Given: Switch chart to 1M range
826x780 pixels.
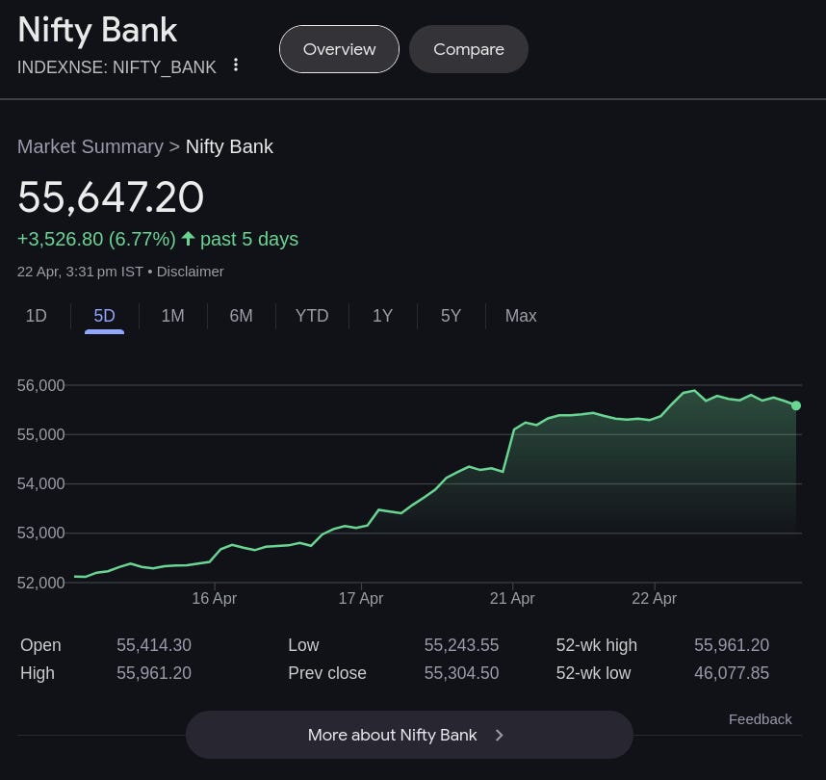Looking at the screenshot, I should point(172,316).
